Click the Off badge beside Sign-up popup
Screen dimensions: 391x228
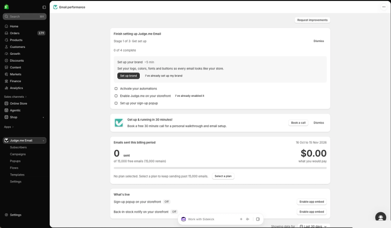pyautogui.click(x=167, y=202)
